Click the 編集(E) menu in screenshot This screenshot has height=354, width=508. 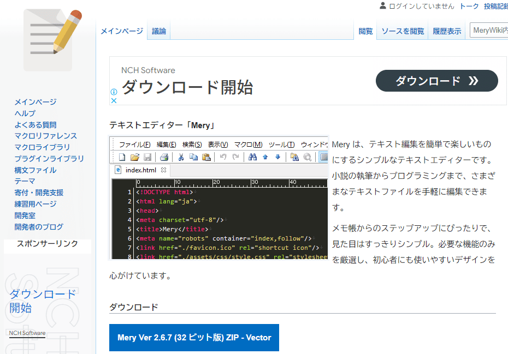coord(166,145)
